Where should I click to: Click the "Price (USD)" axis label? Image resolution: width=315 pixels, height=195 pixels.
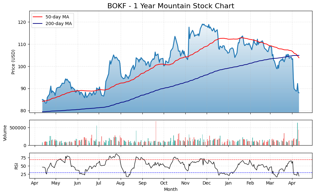click(13, 62)
